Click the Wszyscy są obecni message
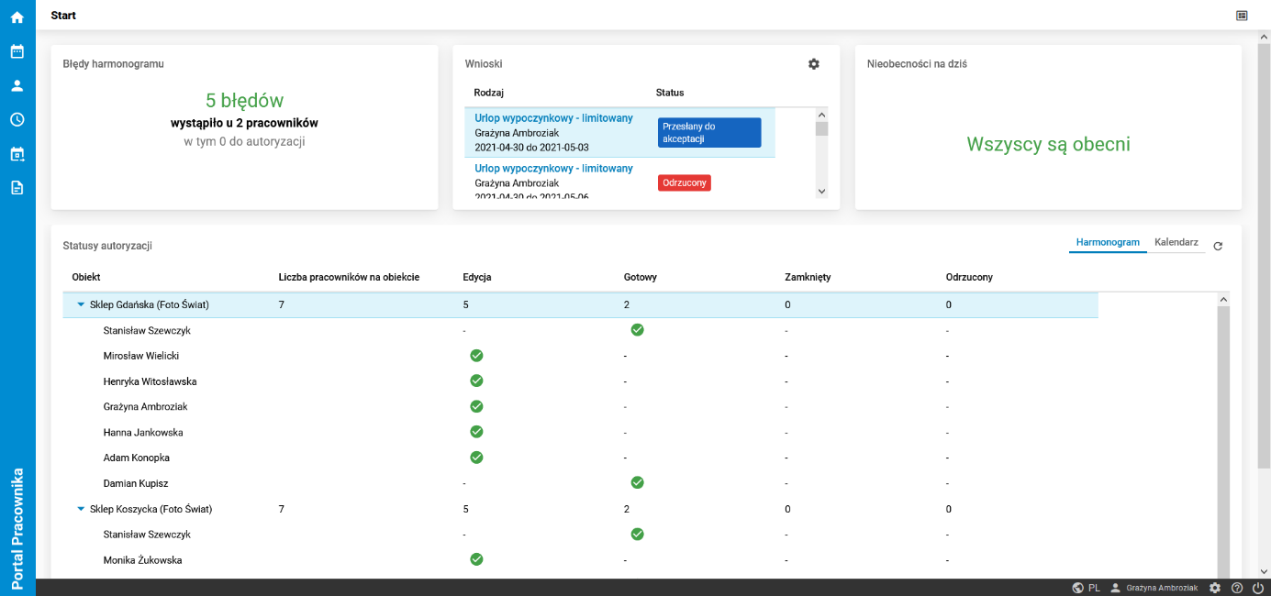 click(x=1048, y=144)
